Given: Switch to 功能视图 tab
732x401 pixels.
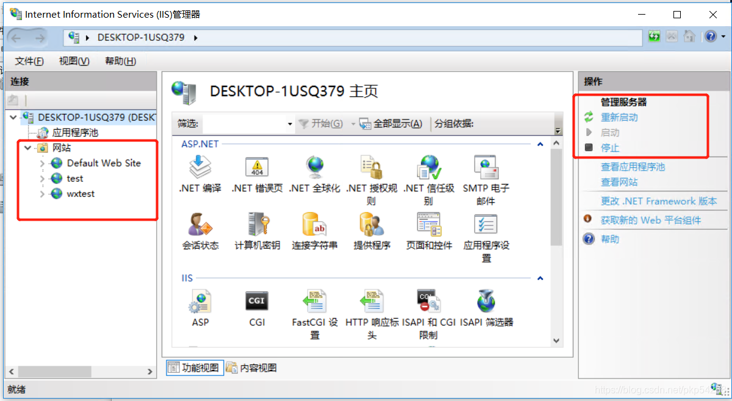Looking at the screenshot, I should point(193,367).
